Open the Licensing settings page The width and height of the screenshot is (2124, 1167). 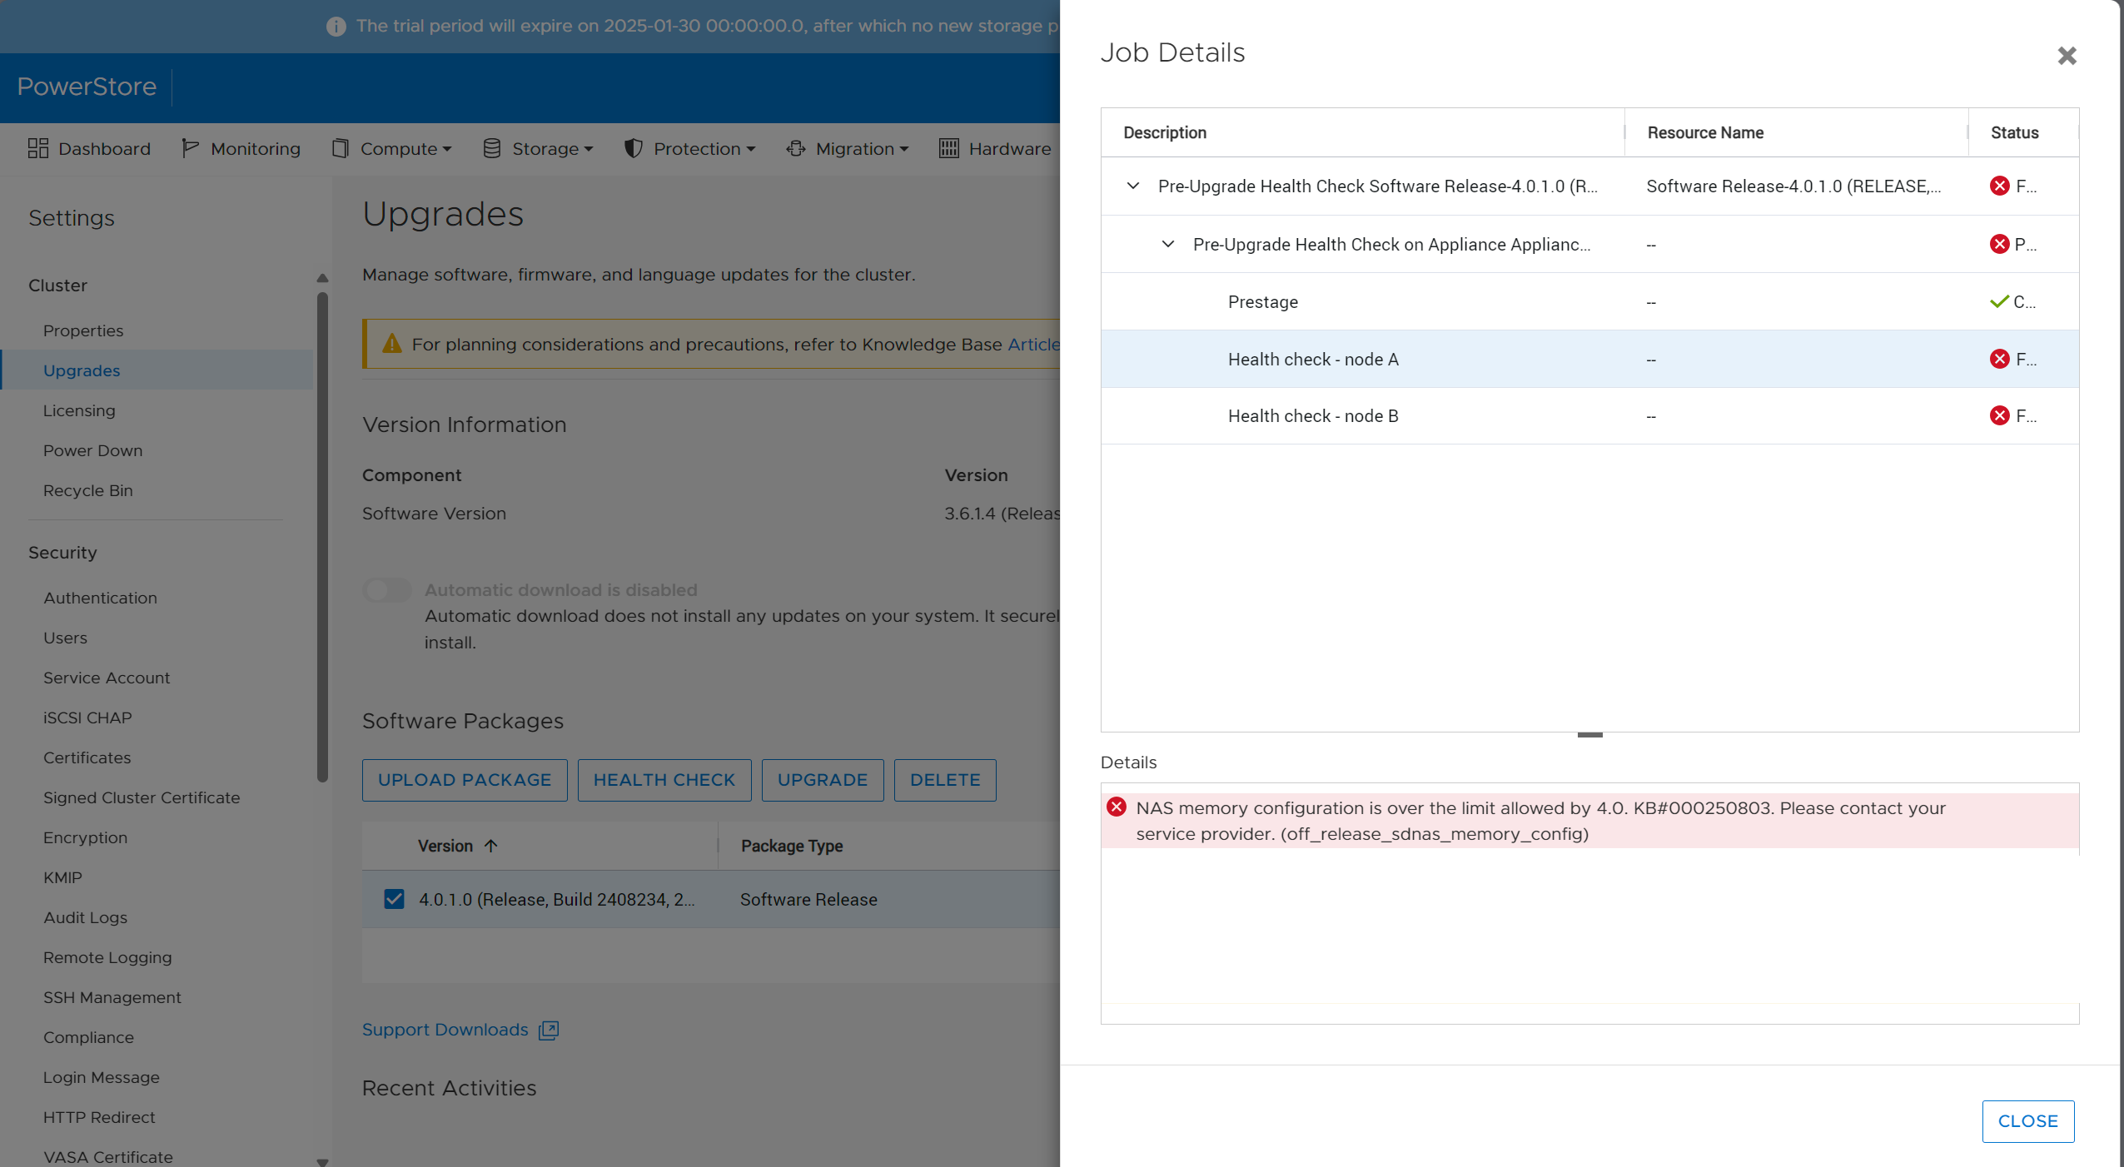pyautogui.click(x=79, y=410)
